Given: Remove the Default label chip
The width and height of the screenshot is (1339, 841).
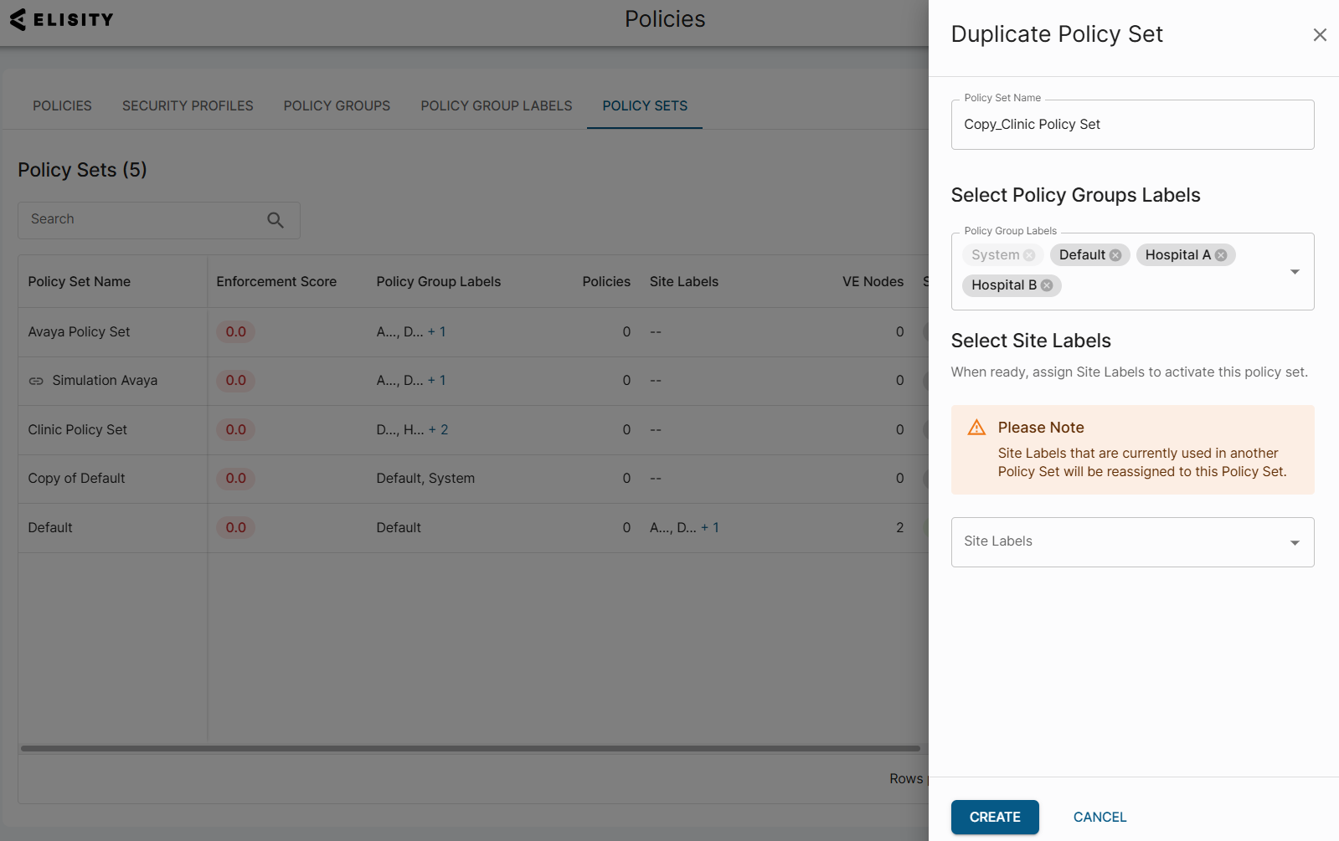Looking at the screenshot, I should coord(1115,255).
